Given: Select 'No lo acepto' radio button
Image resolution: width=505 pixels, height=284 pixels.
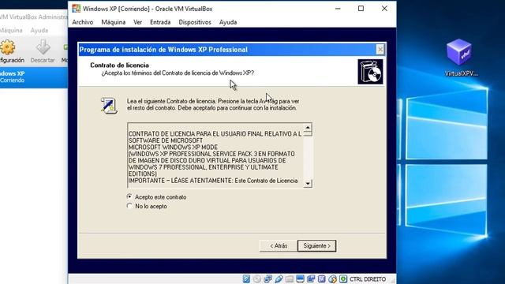Looking at the screenshot, I should coord(129,206).
